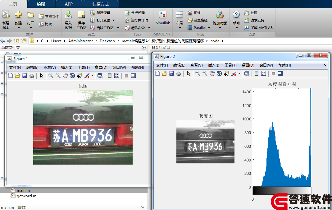The width and height of the screenshot is (332, 210).
Task: Click Desktop in the path bar
Action: (x=107, y=41)
